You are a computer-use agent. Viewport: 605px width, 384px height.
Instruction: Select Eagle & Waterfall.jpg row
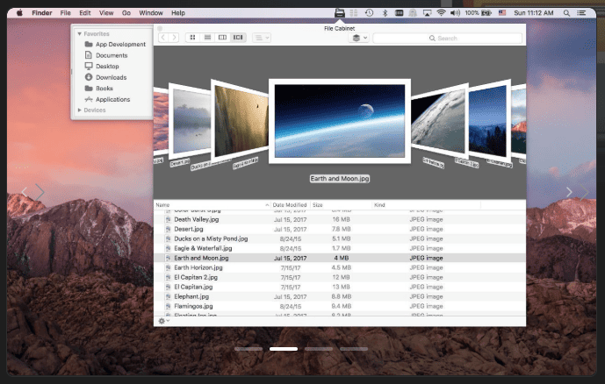[x=340, y=248]
